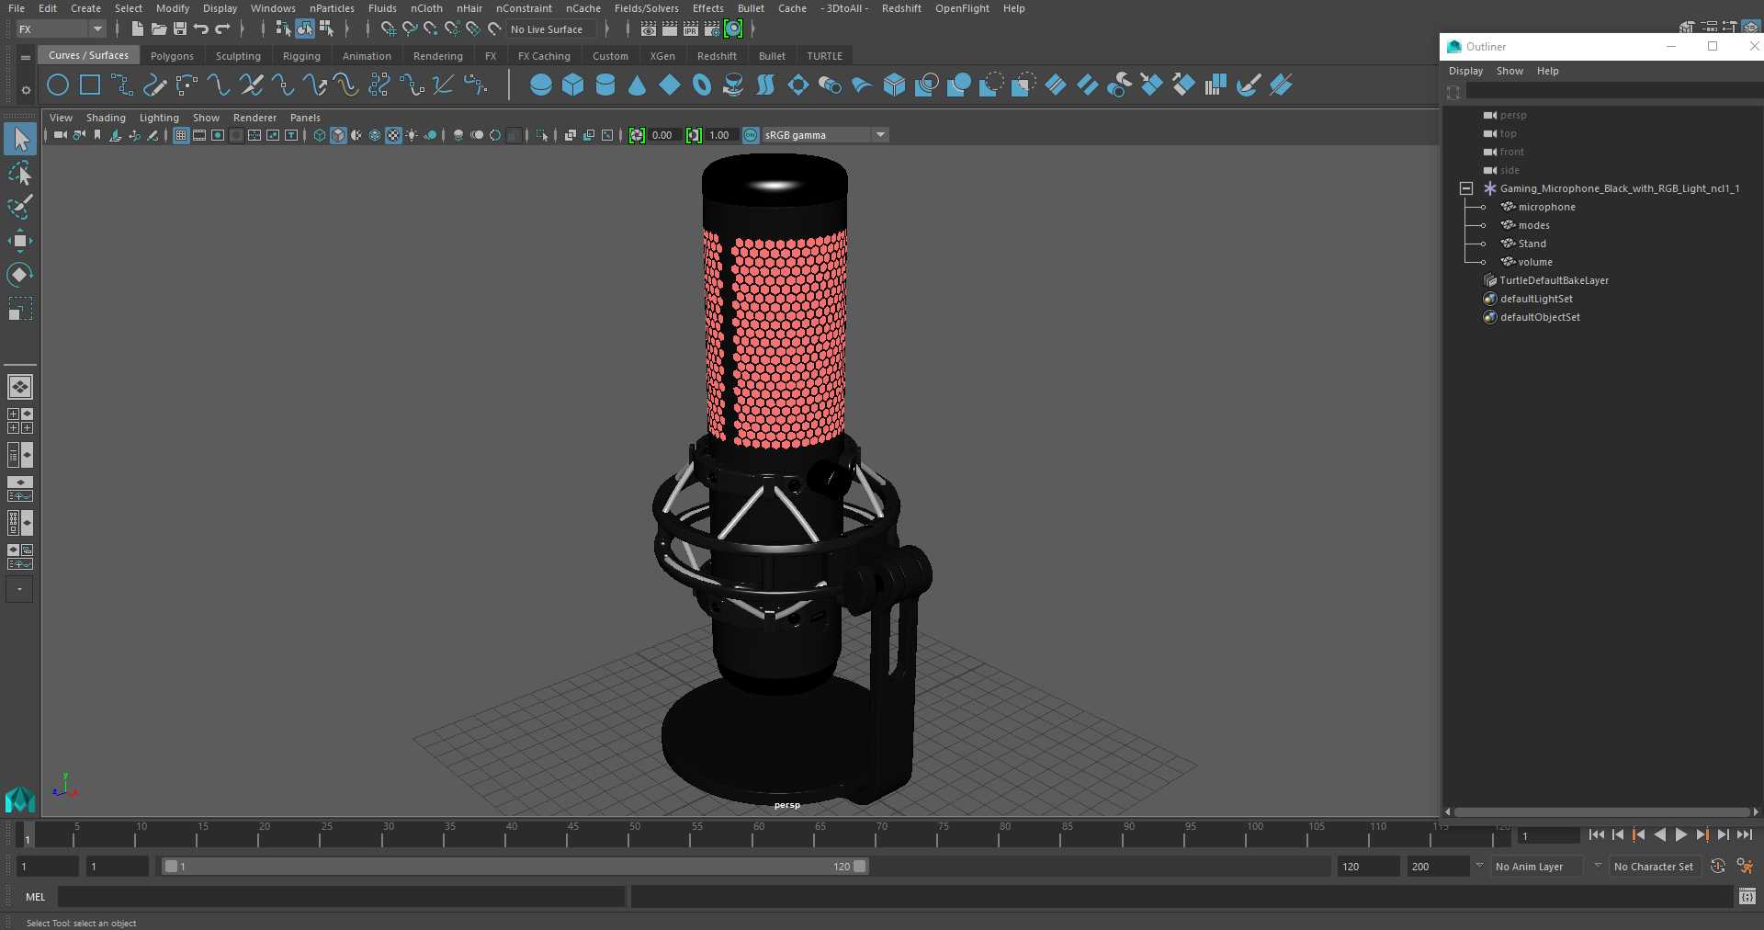Screen dimensions: 1764x930
Task: Toggle the viewport grid display button
Action: (x=181, y=135)
